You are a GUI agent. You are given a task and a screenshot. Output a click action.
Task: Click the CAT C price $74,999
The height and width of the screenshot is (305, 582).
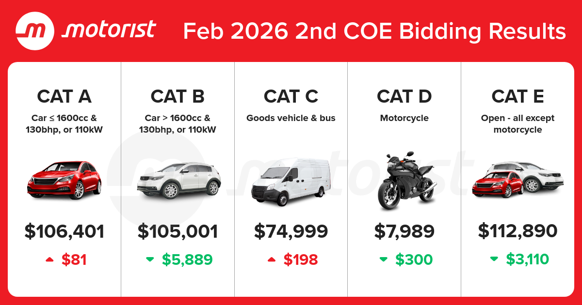(291, 231)
